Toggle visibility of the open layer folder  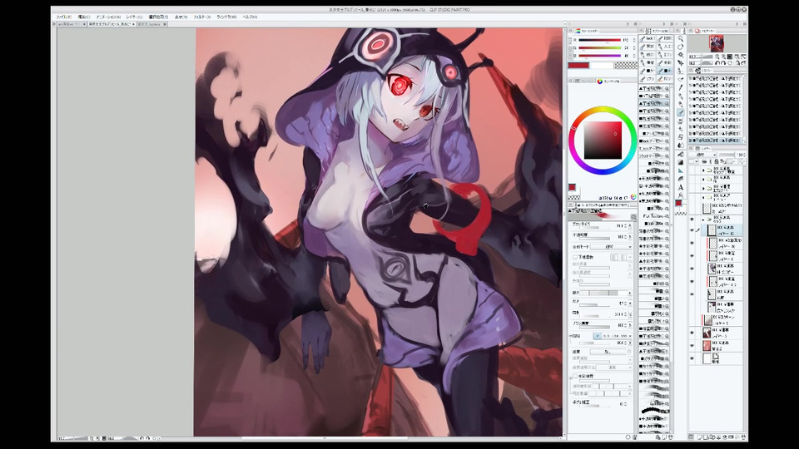(692, 219)
